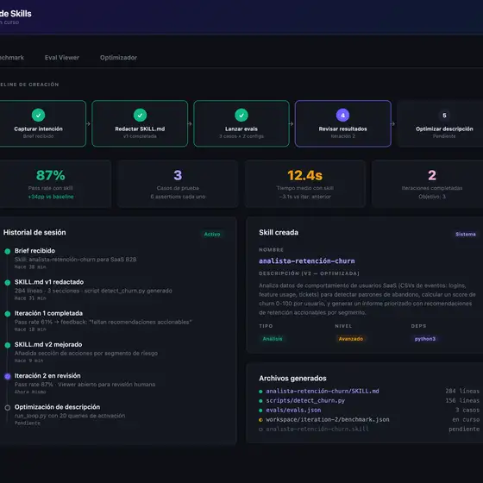Viewport: 483px width, 483px height.
Task: Select the SKILL.md v2 mejorado entry
Action: coord(86,353)
